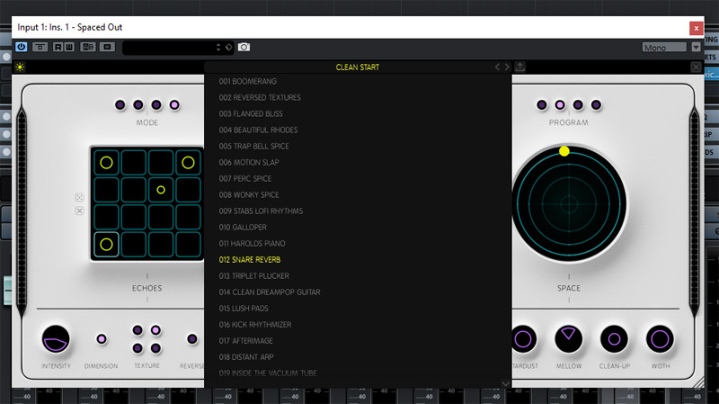719x404 pixels.
Task: Click the Write automation W button
Action: pos(68,47)
